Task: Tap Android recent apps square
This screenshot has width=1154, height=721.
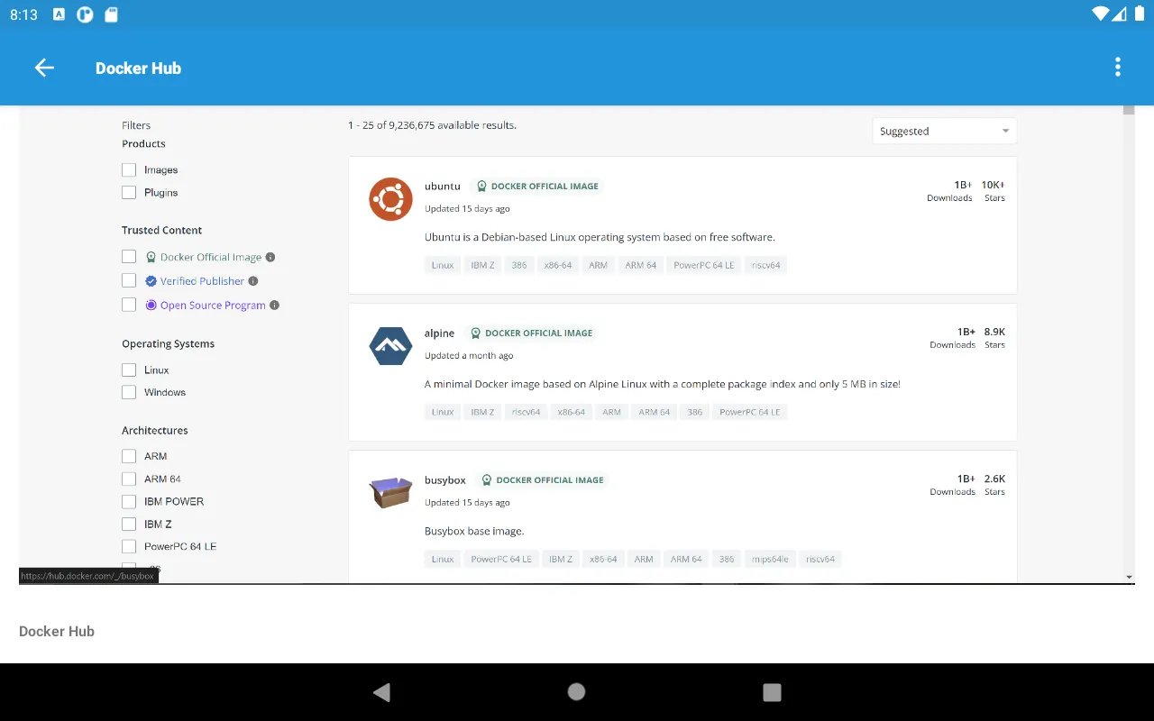Action: [772, 692]
